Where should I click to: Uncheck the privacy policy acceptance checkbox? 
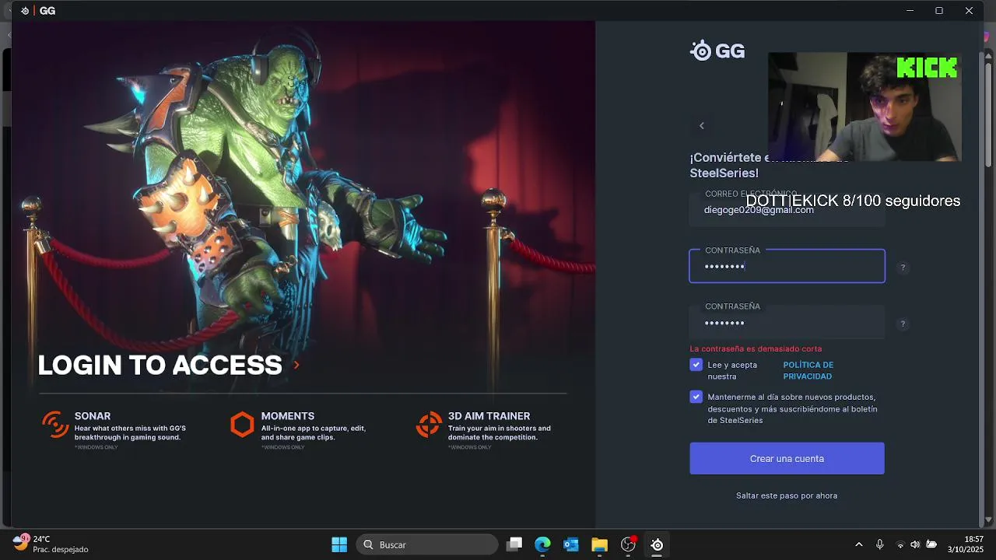pos(696,365)
